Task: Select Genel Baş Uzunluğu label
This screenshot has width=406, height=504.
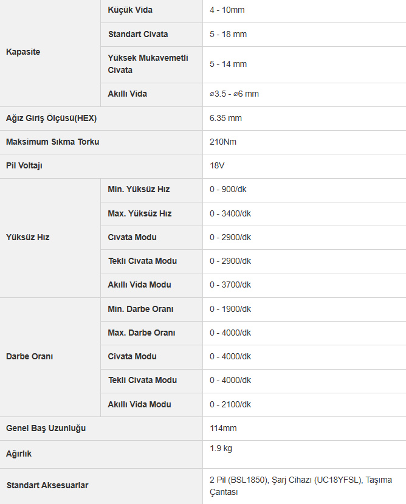Action: 46,428
